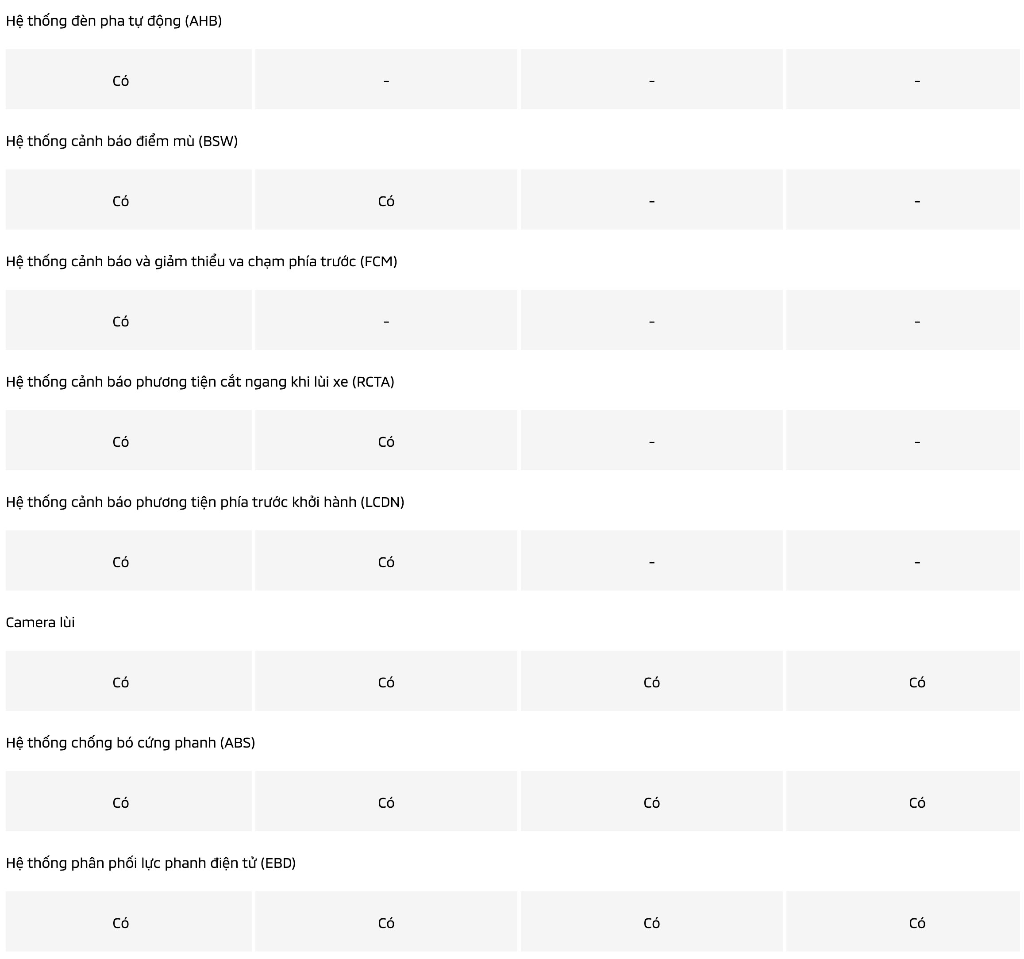Viewport: 1024px width, 959px height.
Task: Click the only "Có" cell in AHB row
Action: pos(120,81)
